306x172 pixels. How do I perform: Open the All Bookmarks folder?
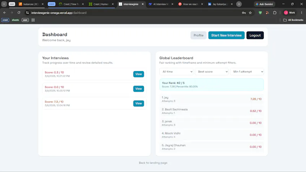pos(293,20)
